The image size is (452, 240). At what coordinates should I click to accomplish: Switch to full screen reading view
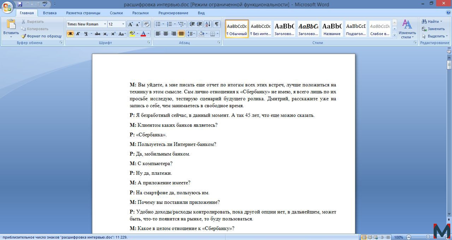click(x=370, y=237)
